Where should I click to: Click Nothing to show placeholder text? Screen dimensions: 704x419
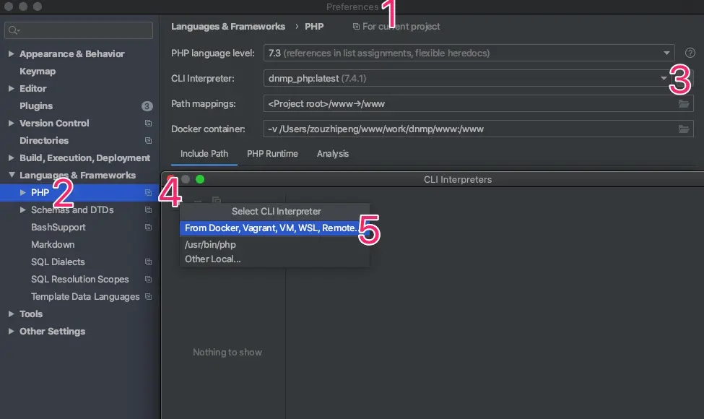pos(227,353)
